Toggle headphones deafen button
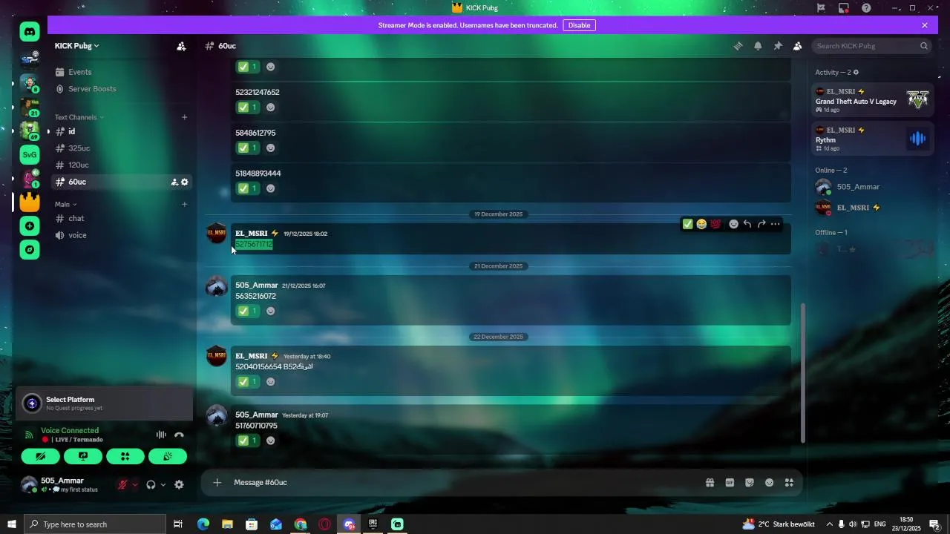The height and width of the screenshot is (534, 950). point(151,484)
